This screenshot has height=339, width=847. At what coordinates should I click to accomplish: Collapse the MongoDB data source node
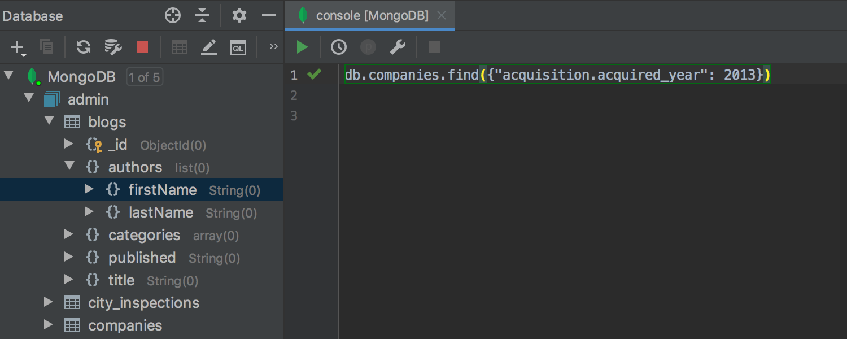(9, 76)
